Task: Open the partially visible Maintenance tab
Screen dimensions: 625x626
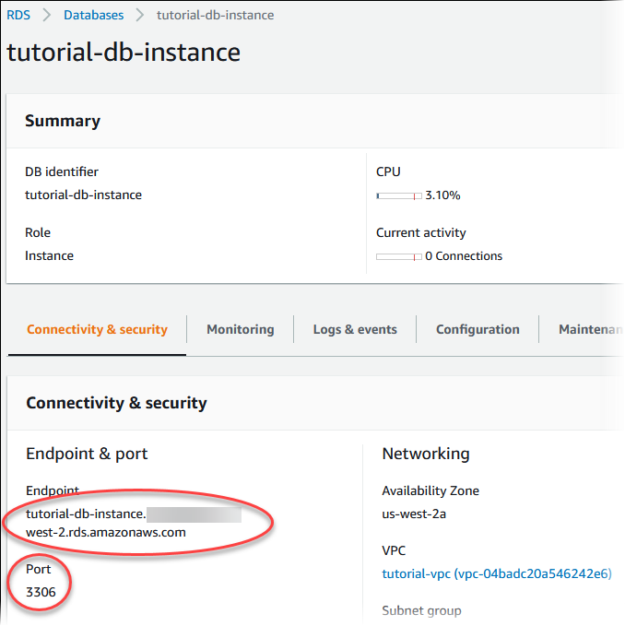Action: click(590, 329)
